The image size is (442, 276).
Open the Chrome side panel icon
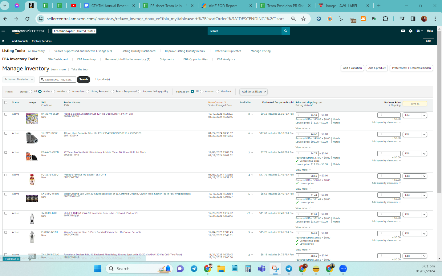pyautogui.click(x=413, y=19)
